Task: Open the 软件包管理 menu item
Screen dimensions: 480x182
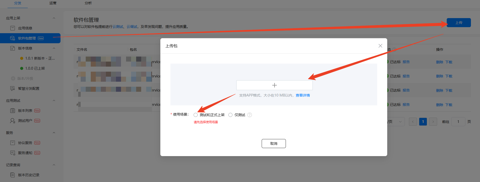Action: point(30,38)
